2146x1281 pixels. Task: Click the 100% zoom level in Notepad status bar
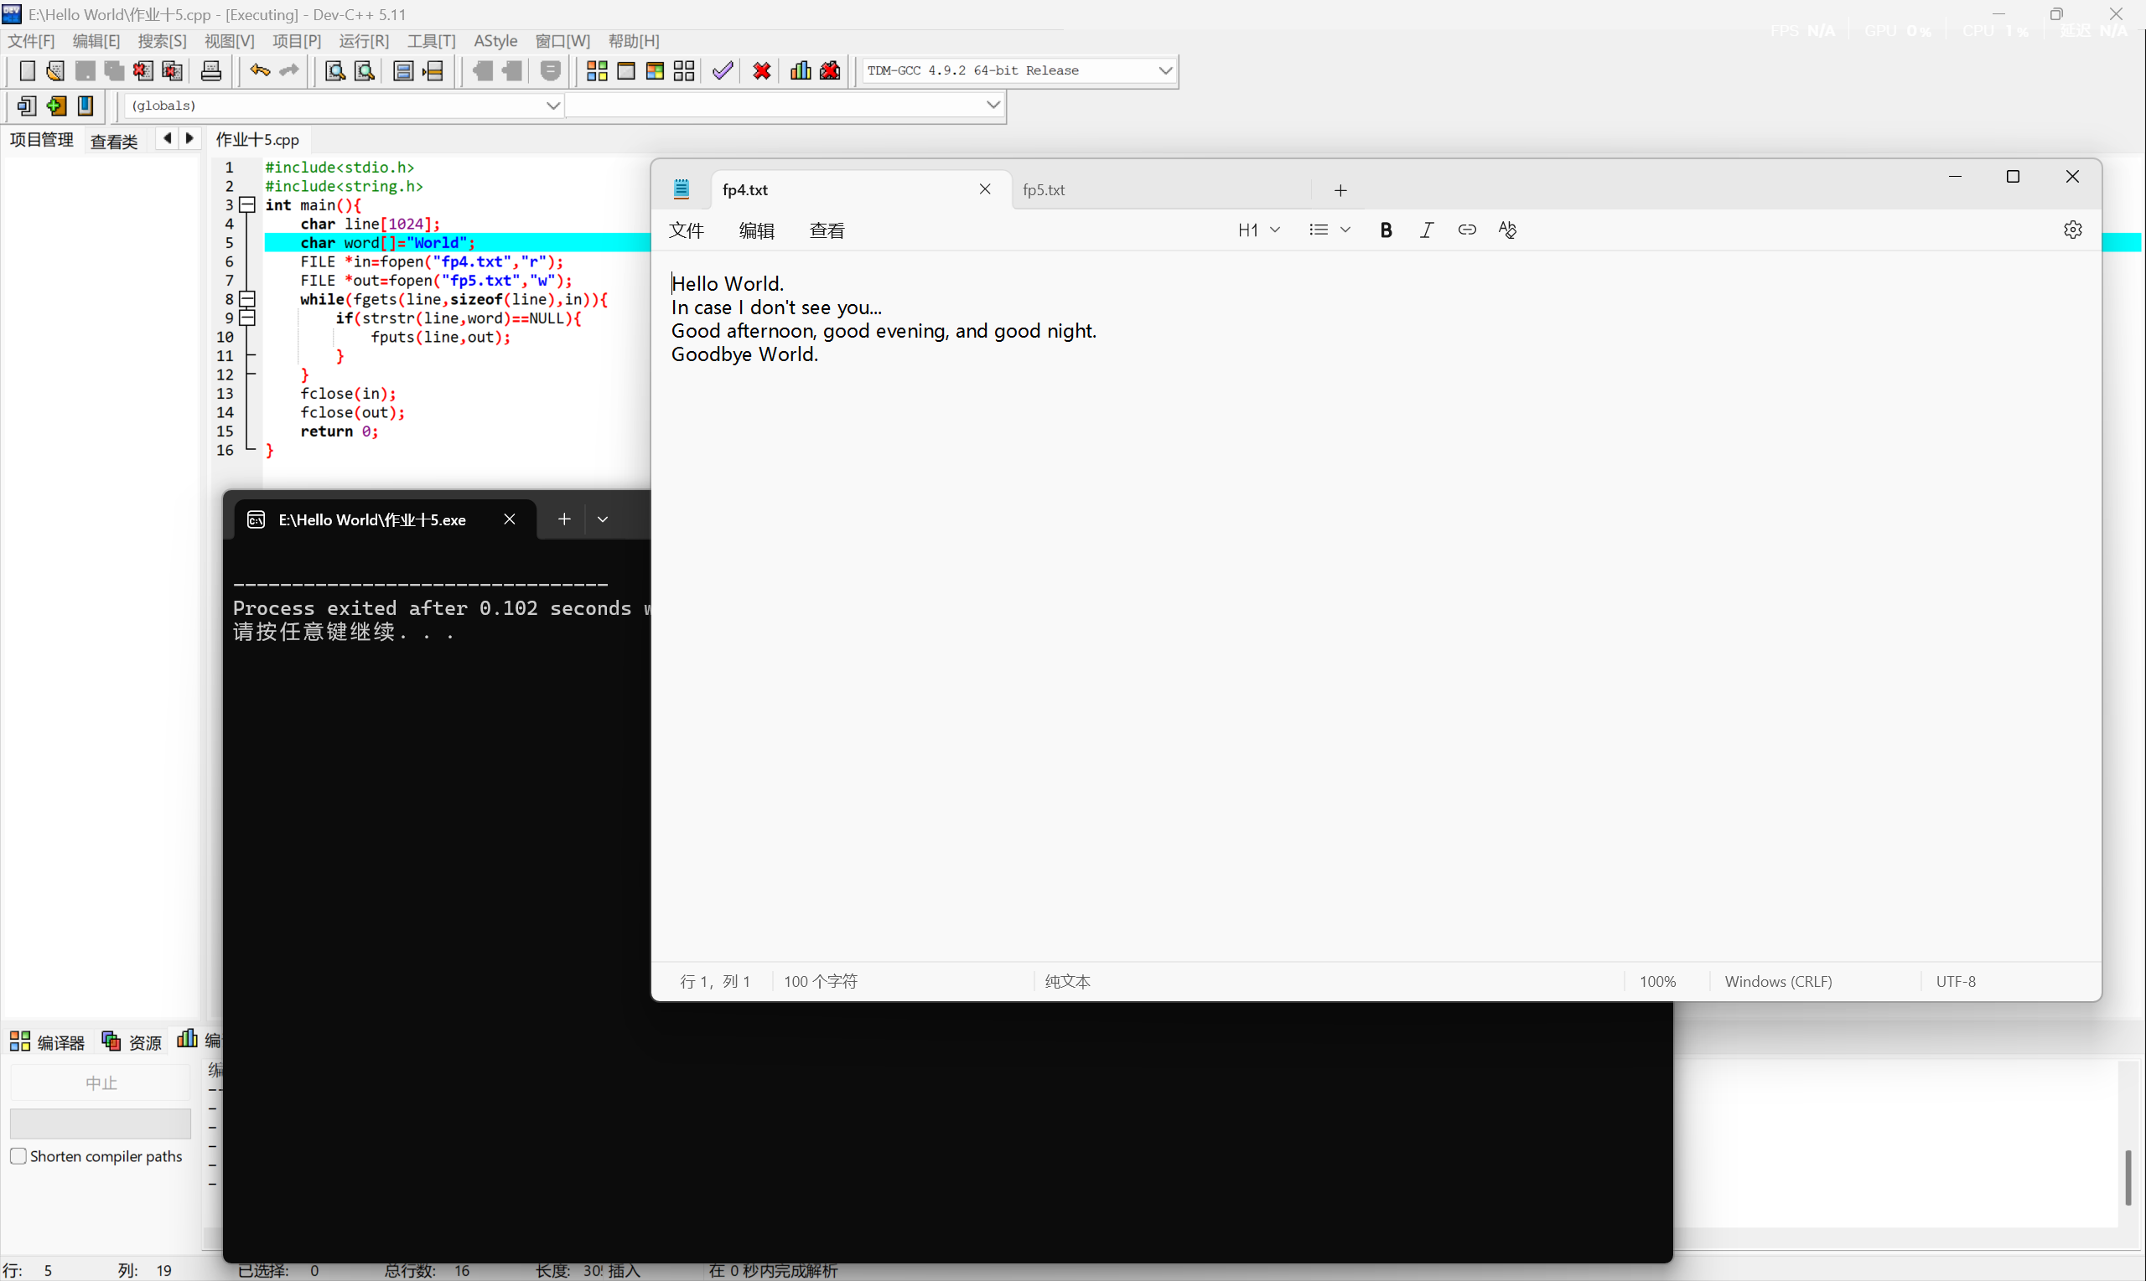click(1657, 981)
